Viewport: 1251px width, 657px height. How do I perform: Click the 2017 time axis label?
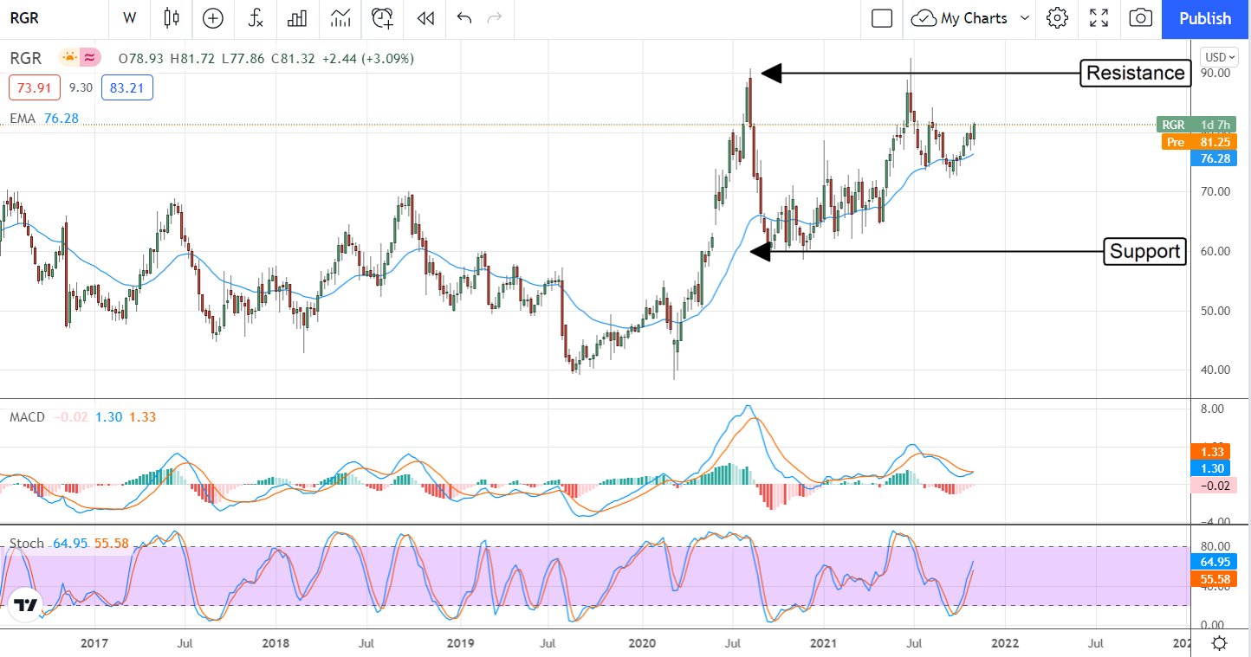point(94,643)
